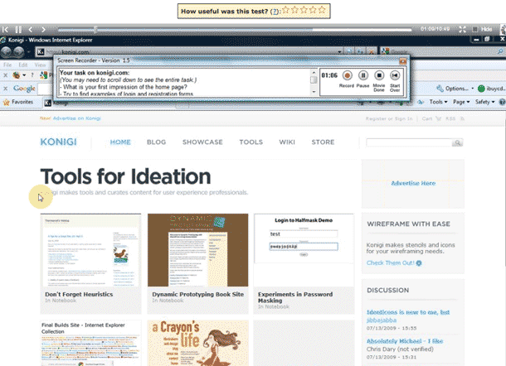Pause the Screen Recorder recording
The height and width of the screenshot is (366, 506).
363,75
